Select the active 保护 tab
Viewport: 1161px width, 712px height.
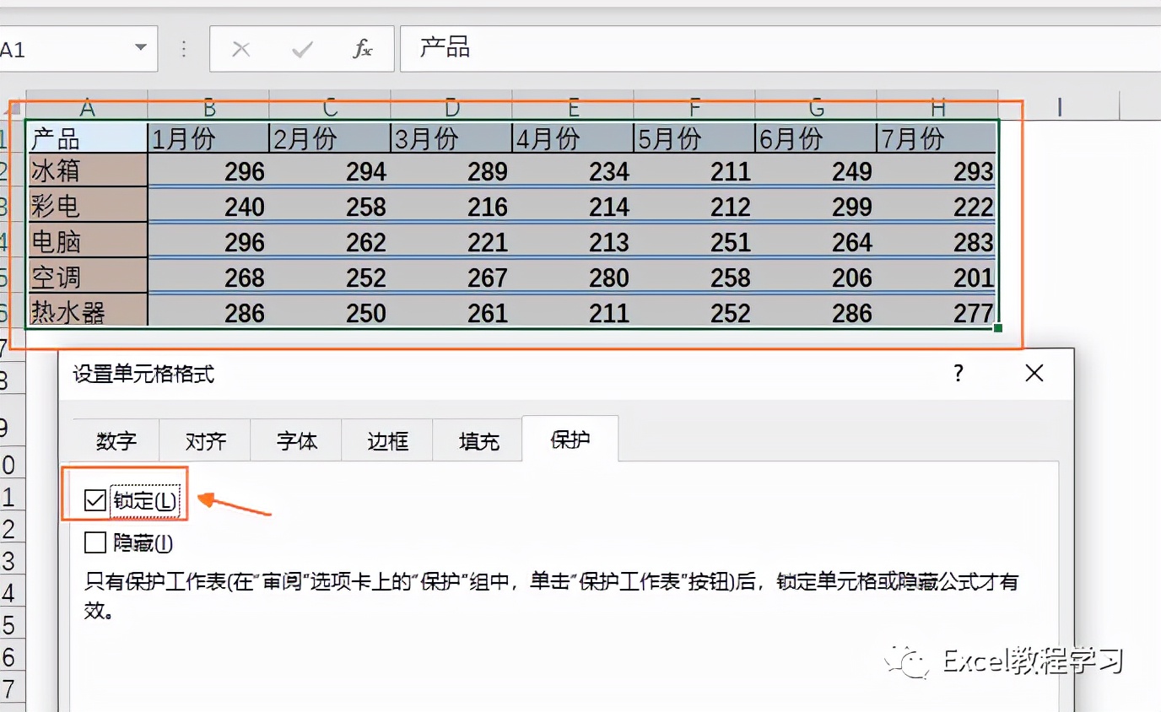(570, 440)
